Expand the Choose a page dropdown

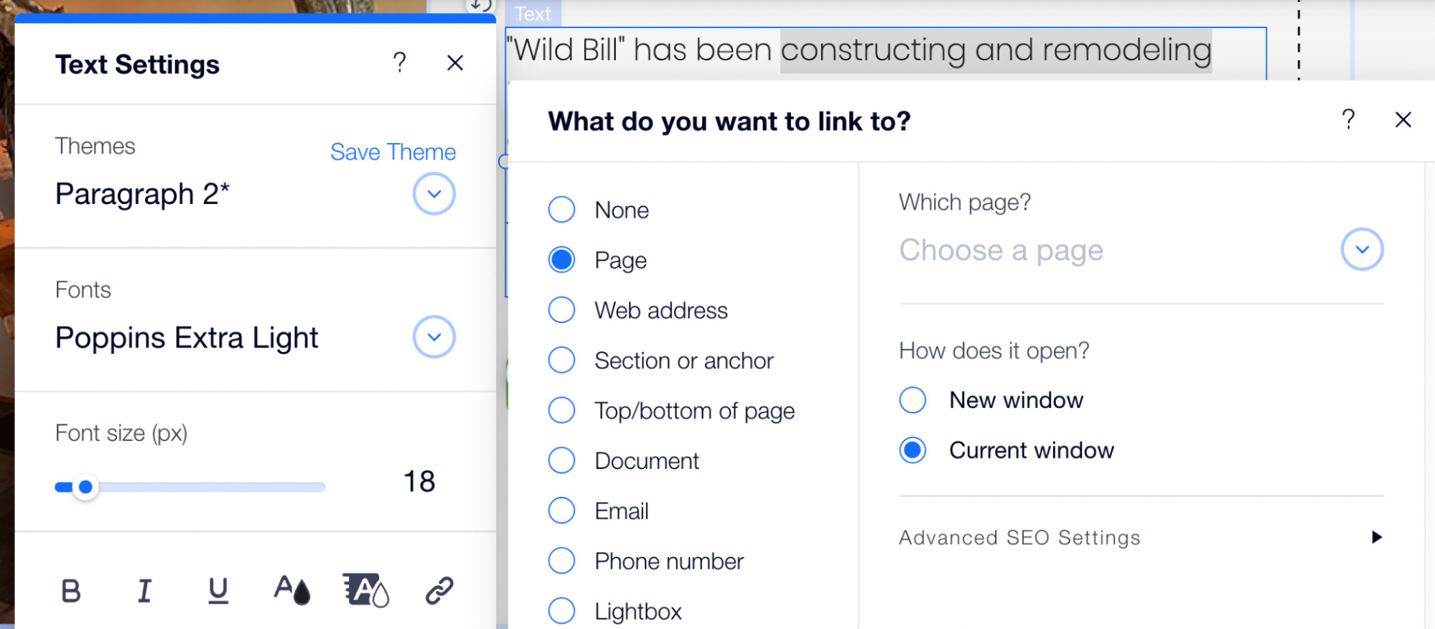pyautogui.click(x=1361, y=250)
